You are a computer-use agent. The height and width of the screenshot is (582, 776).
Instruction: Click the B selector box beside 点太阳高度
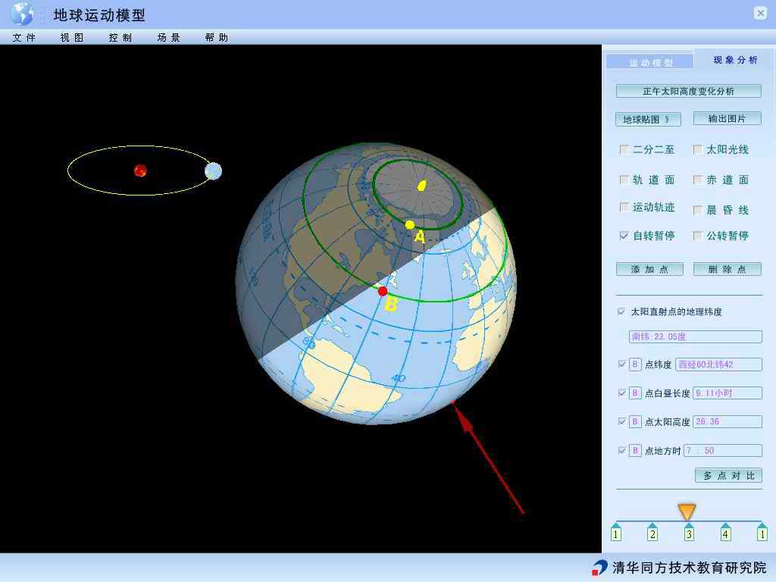tap(635, 422)
